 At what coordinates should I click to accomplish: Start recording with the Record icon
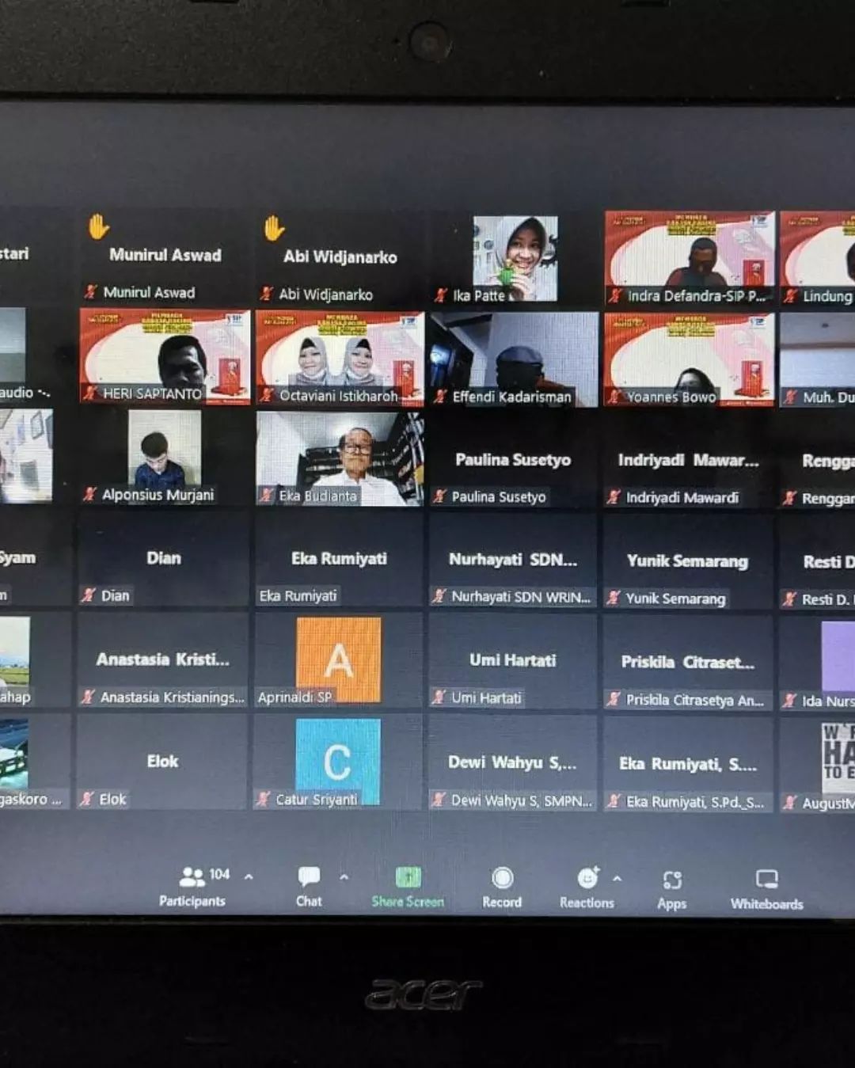click(x=502, y=878)
